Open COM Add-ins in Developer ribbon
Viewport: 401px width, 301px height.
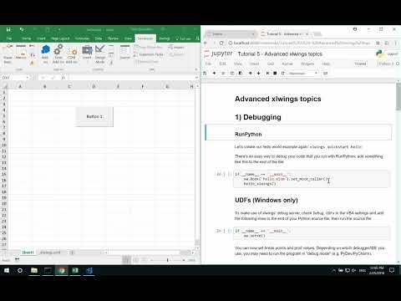[72, 55]
